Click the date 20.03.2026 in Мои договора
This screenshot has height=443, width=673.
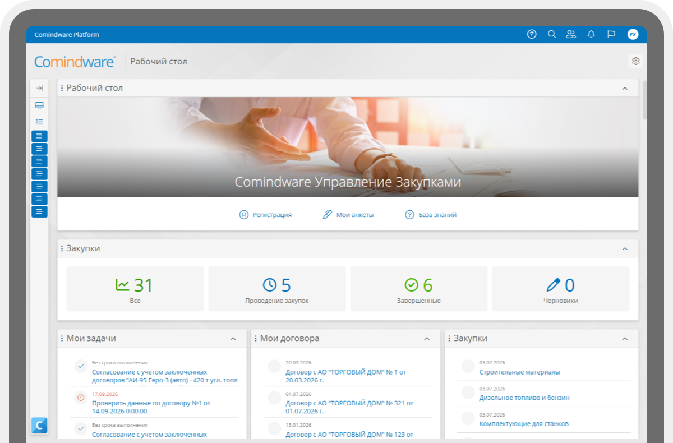coord(298,363)
